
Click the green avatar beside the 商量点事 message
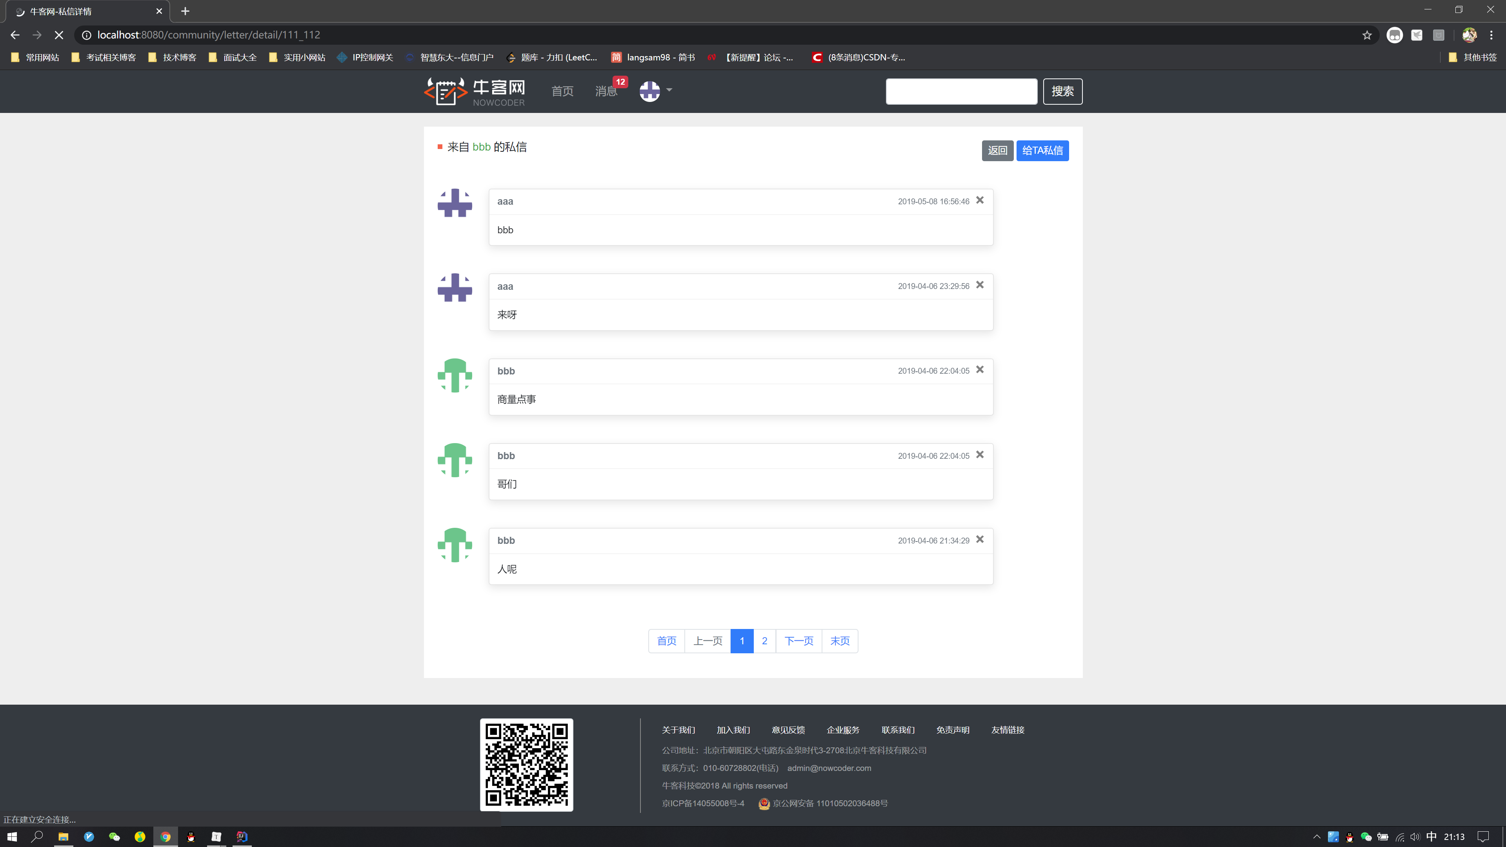pos(454,375)
